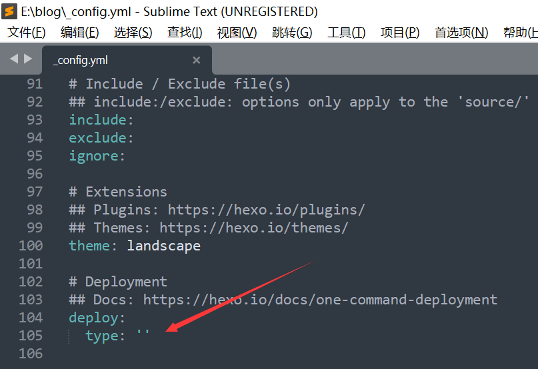538x369 pixels.
Task: Click the '# Extensions' comment line
Action: point(118,192)
